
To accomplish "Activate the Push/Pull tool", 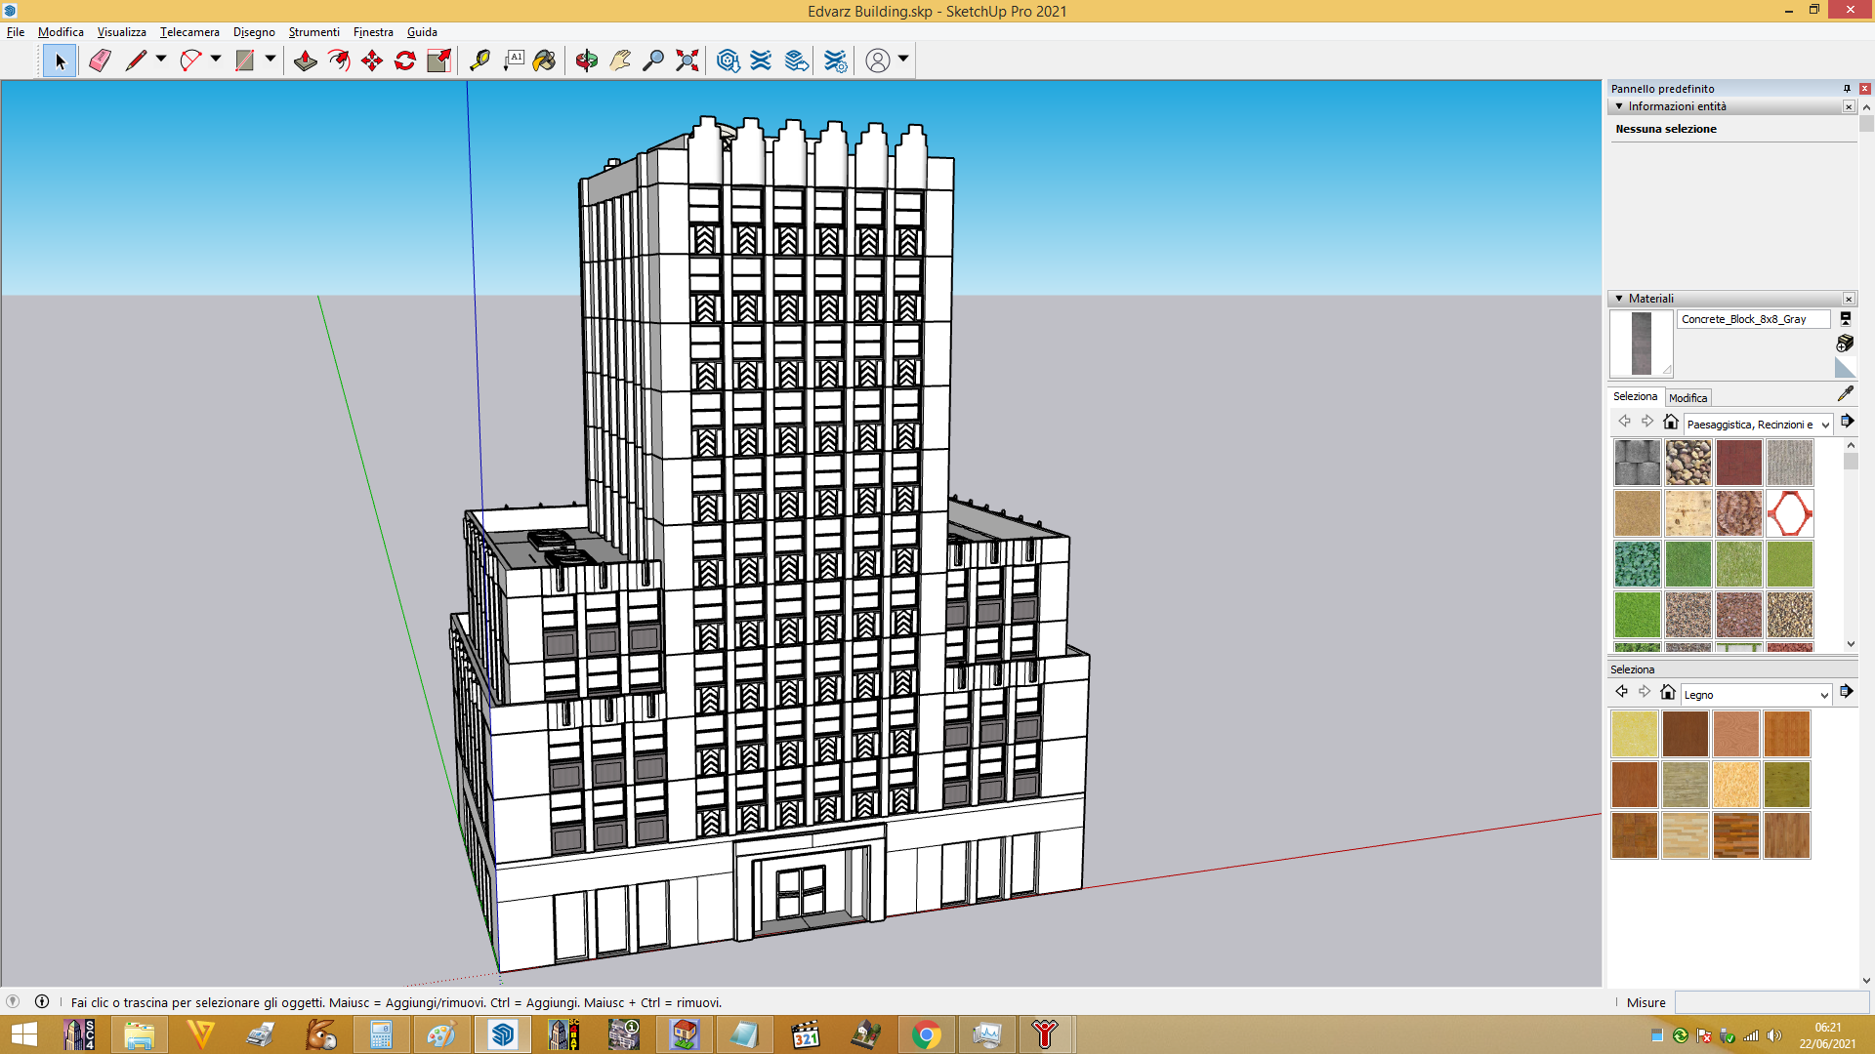I will pos(305,61).
